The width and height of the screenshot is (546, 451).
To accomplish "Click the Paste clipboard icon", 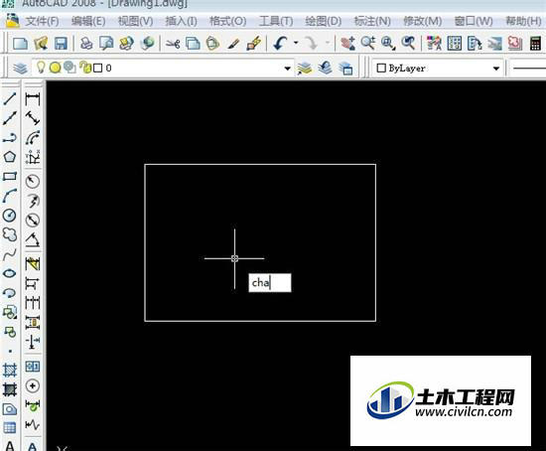I will click(x=212, y=44).
